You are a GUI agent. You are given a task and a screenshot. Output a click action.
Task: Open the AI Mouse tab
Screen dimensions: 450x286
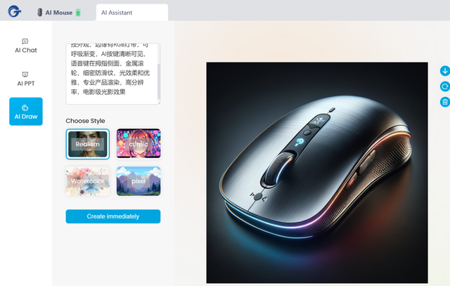(59, 13)
